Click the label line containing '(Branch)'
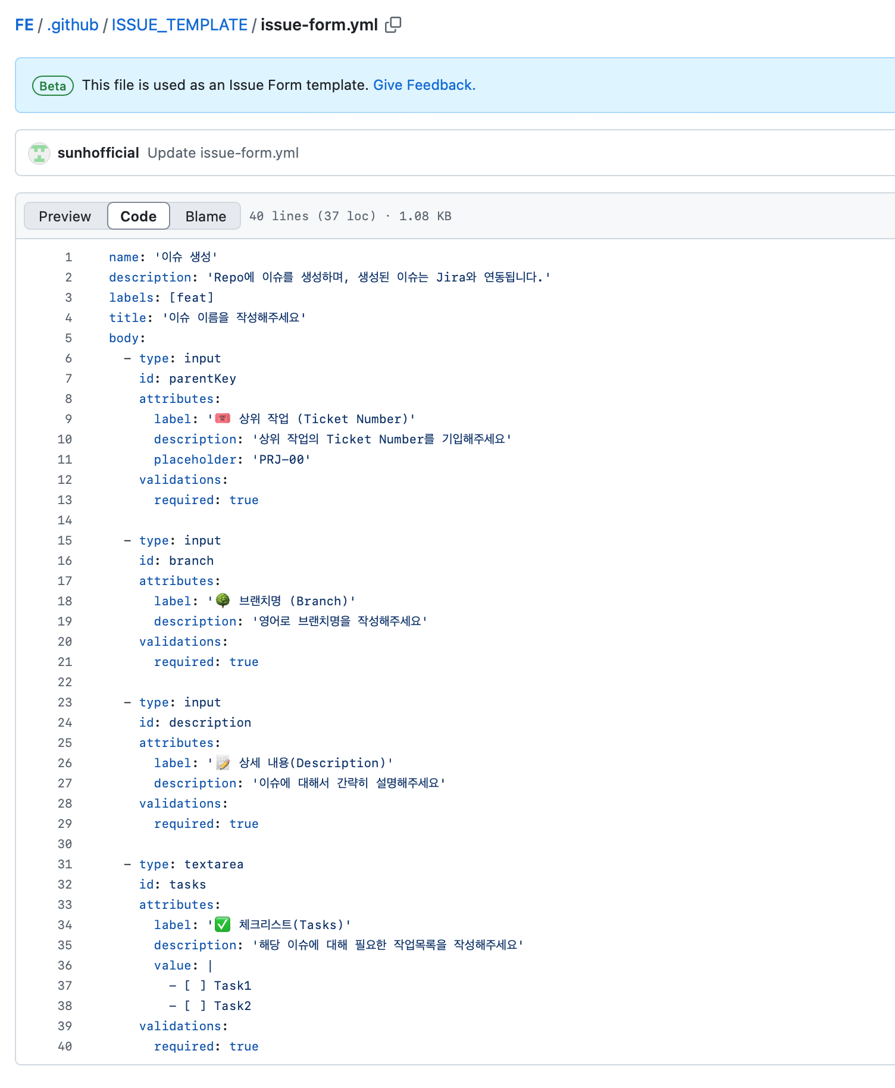895x1088 pixels. click(x=255, y=601)
